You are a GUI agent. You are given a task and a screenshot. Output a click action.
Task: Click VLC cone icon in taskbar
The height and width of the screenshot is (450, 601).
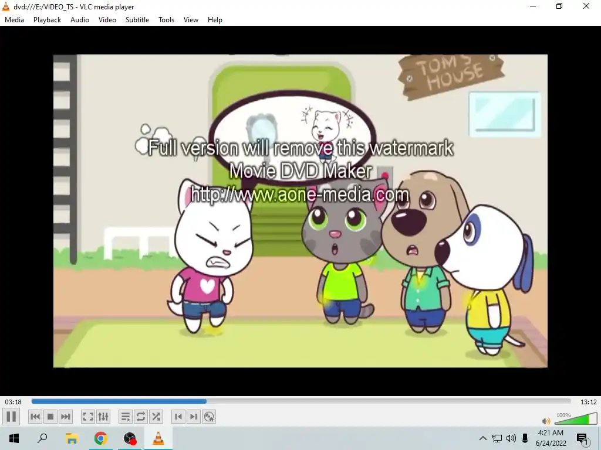158,438
